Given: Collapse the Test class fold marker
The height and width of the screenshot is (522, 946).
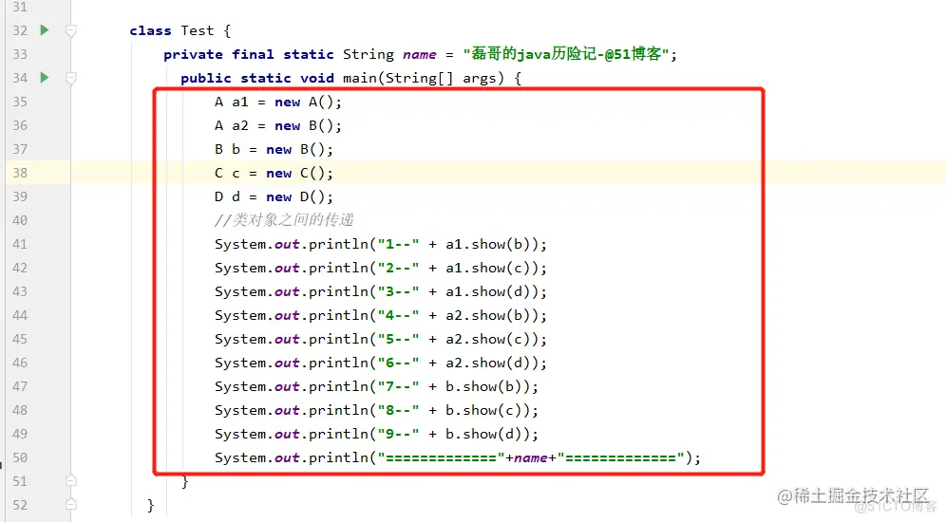Looking at the screenshot, I should 70,30.
